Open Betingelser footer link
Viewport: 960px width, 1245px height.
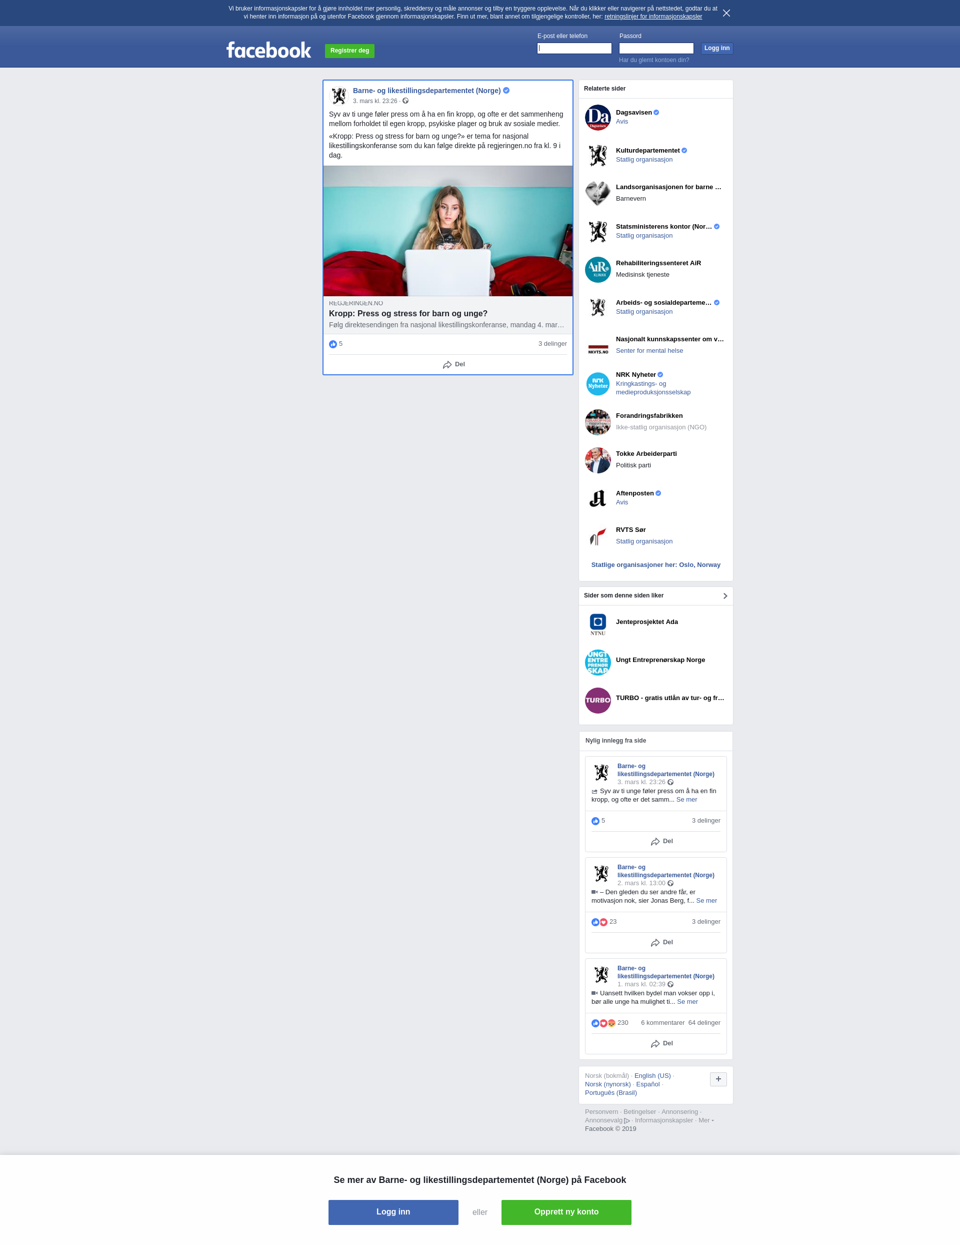click(639, 1111)
